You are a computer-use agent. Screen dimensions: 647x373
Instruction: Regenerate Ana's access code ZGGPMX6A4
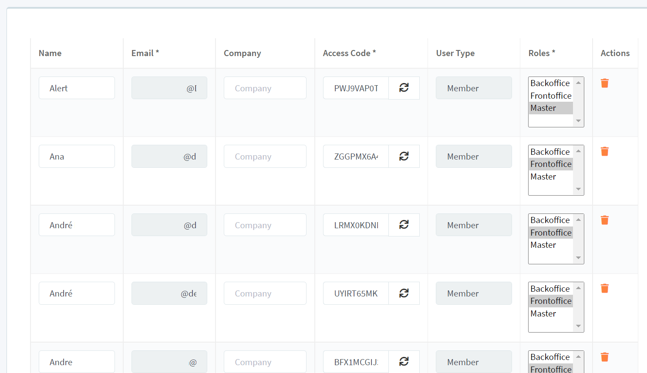pyautogui.click(x=404, y=156)
